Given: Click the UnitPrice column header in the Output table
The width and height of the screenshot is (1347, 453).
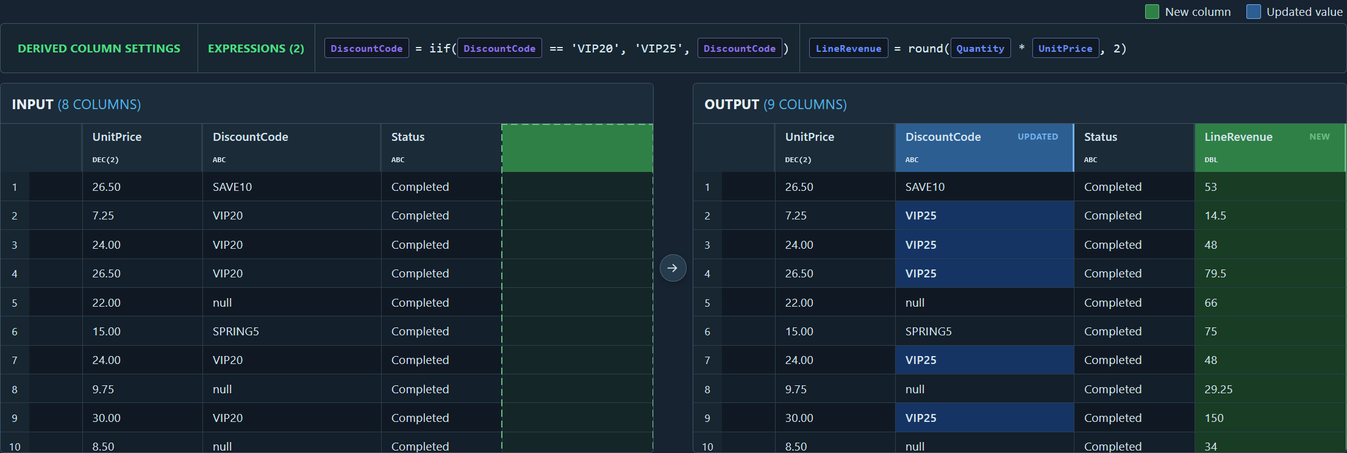Looking at the screenshot, I should [835, 148].
